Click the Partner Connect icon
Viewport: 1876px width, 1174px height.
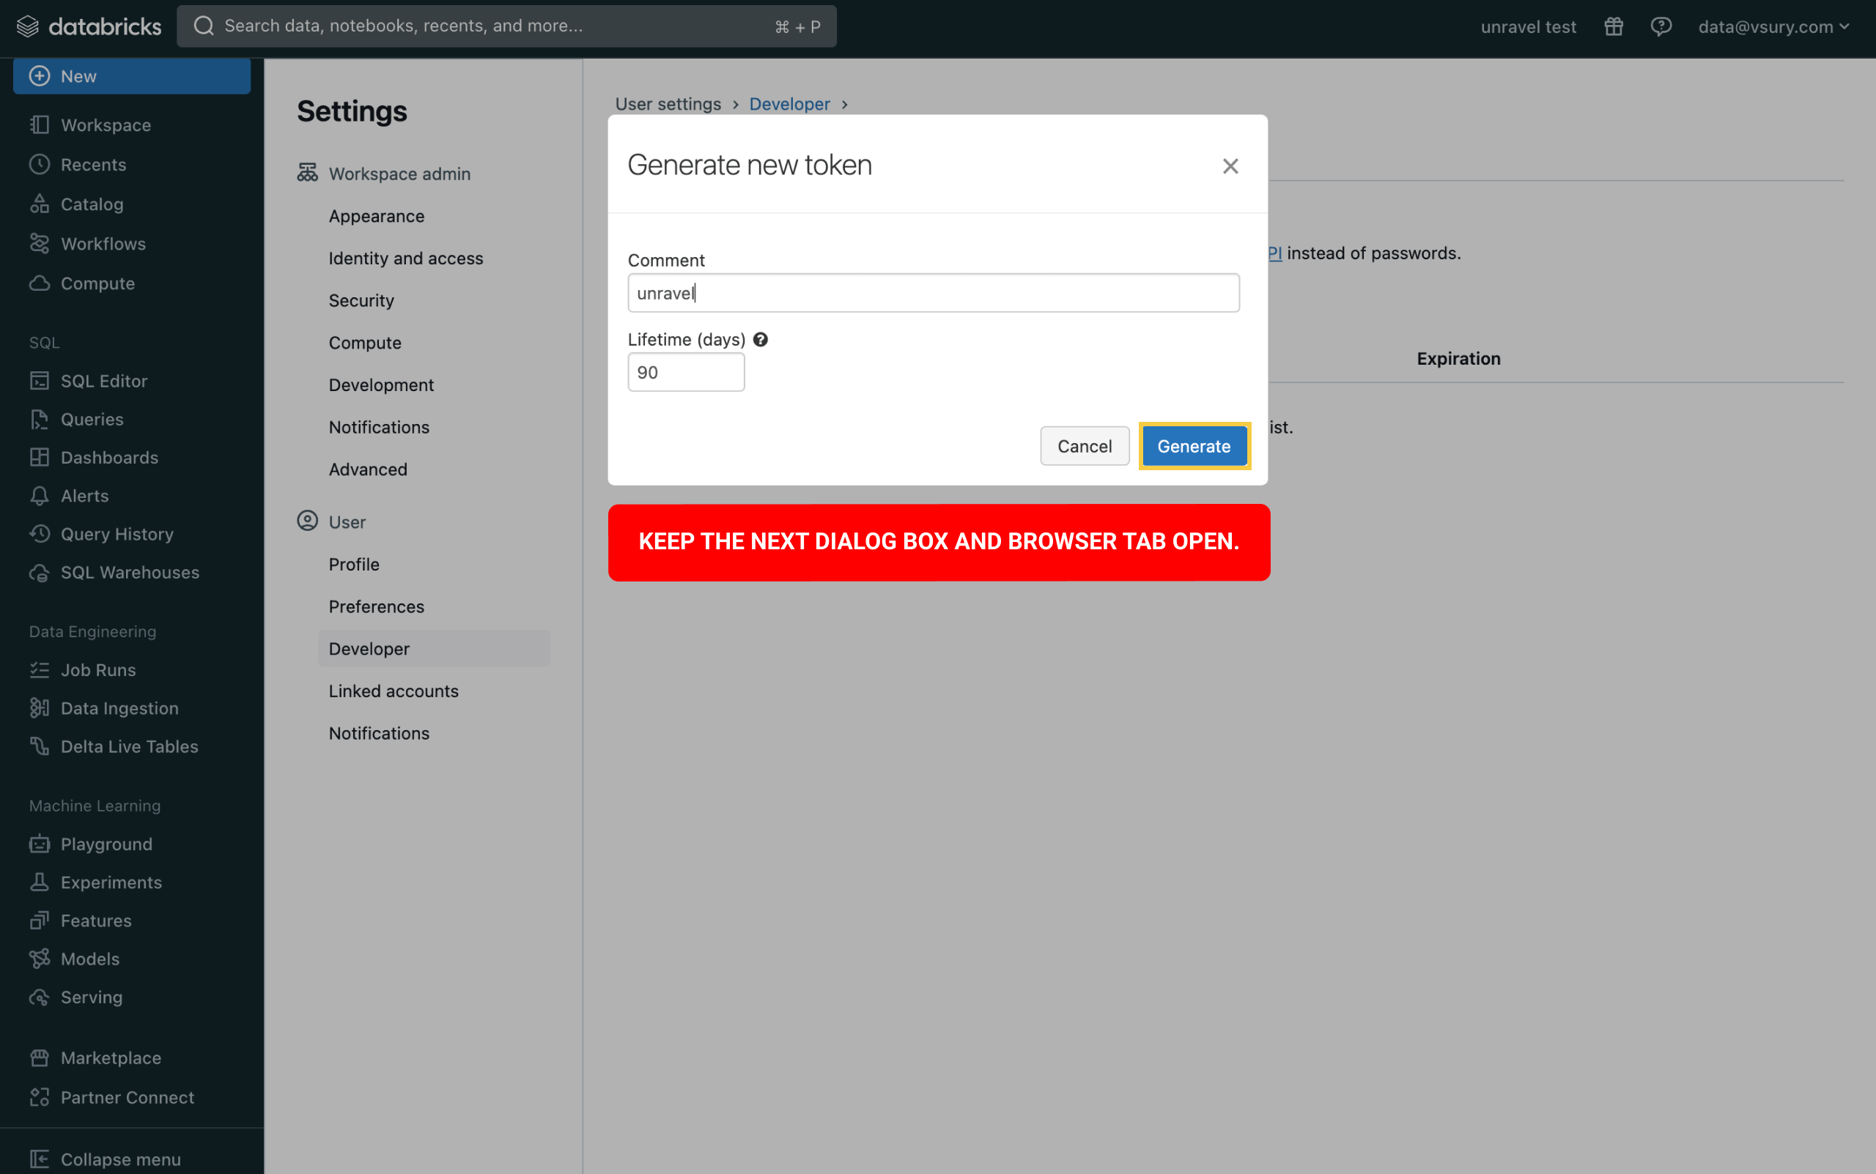[x=40, y=1097]
